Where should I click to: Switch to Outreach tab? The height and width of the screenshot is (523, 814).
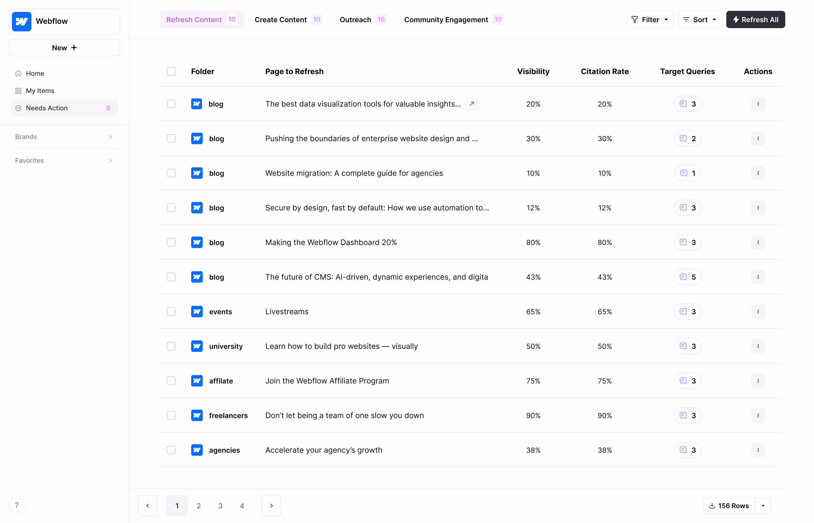coord(363,20)
